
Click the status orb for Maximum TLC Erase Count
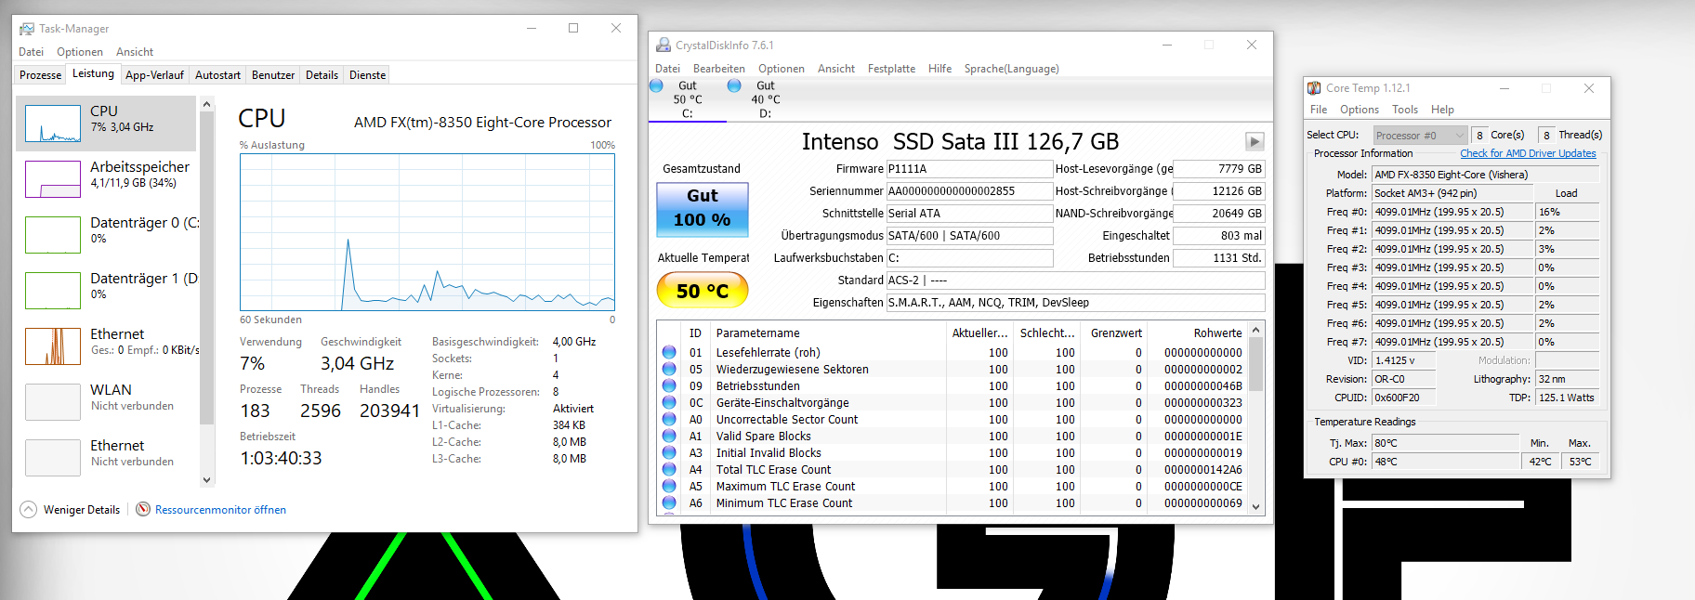tap(669, 486)
